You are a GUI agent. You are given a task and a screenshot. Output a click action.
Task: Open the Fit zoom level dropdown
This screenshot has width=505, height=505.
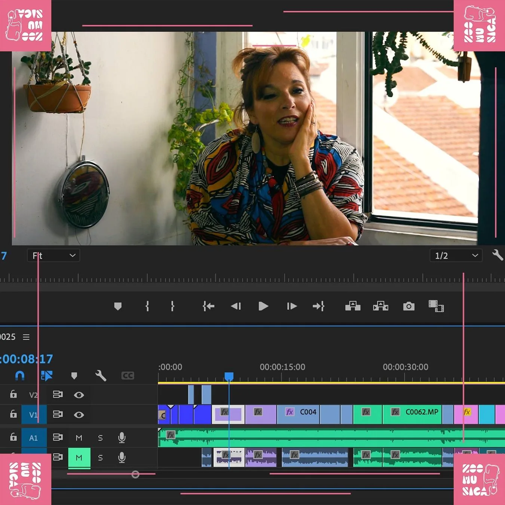pos(53,255)
